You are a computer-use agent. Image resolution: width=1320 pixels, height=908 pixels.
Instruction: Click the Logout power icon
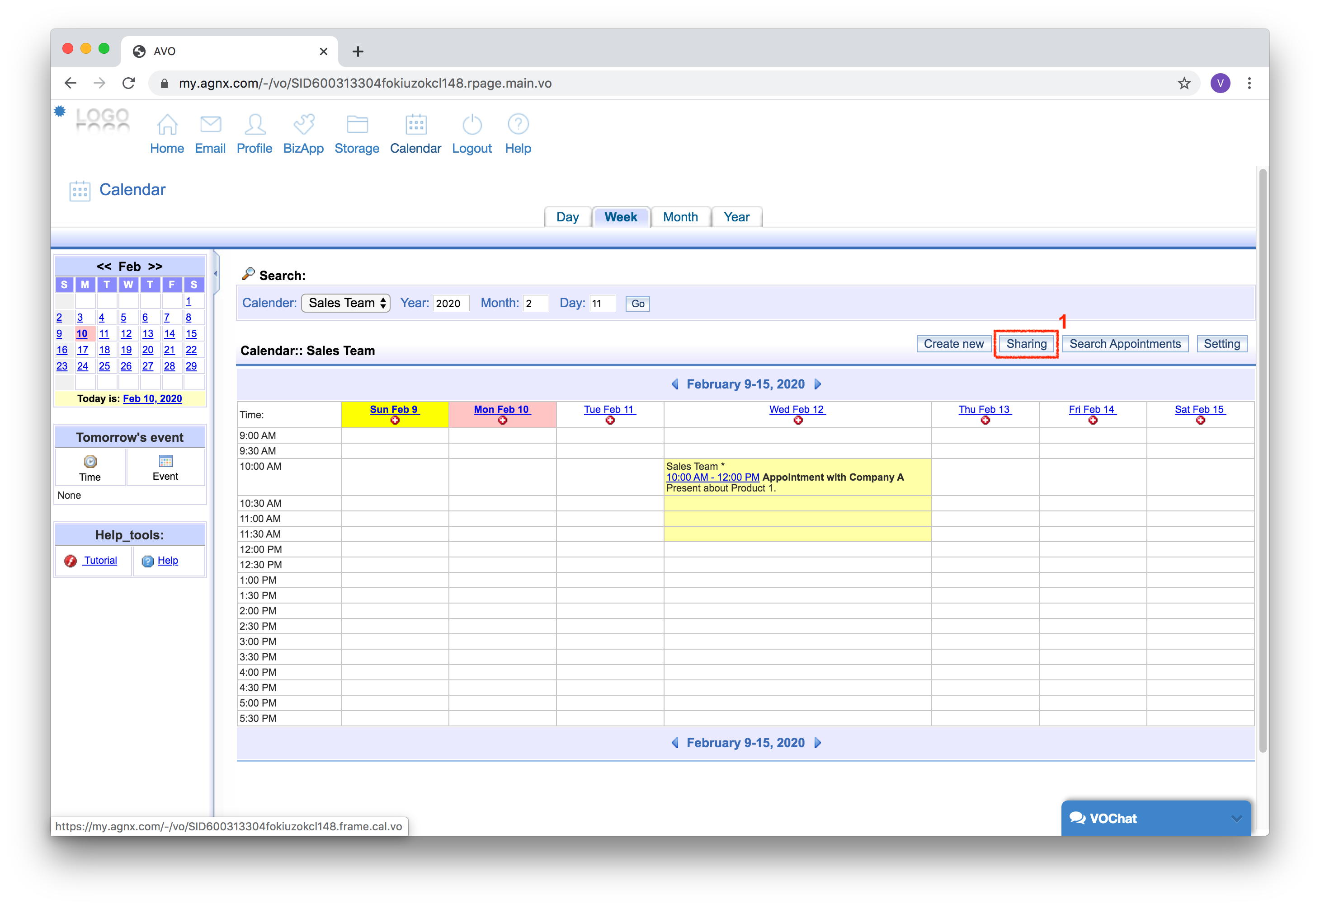pos(472,124)
